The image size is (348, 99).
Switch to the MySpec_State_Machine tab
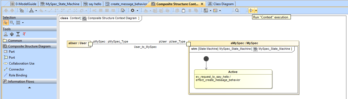(x=60, y=4)
